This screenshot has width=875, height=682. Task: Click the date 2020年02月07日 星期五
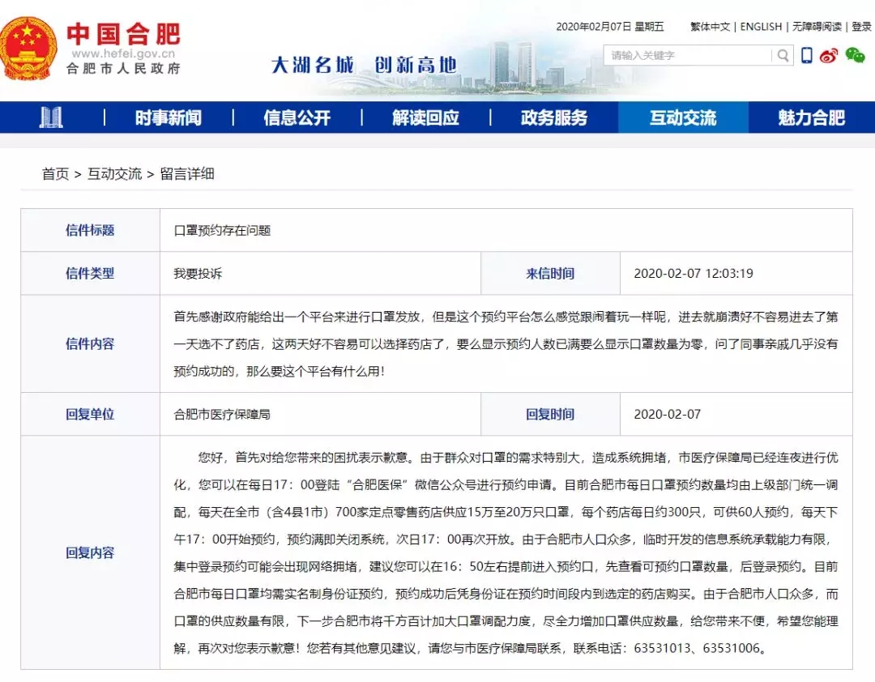(x=610, y=27)
